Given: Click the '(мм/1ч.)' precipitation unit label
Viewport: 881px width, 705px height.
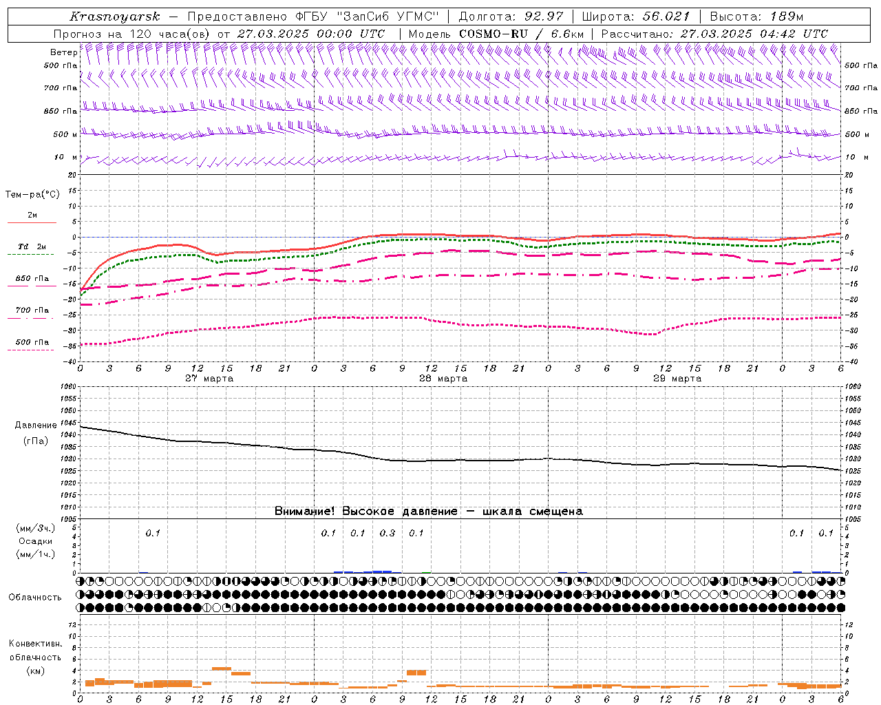Looking at the screenshot, I should coord(36,554).
